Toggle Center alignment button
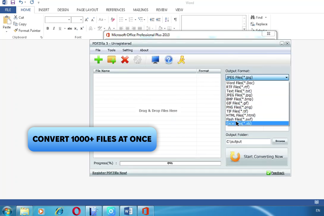 tap(128, 28)
